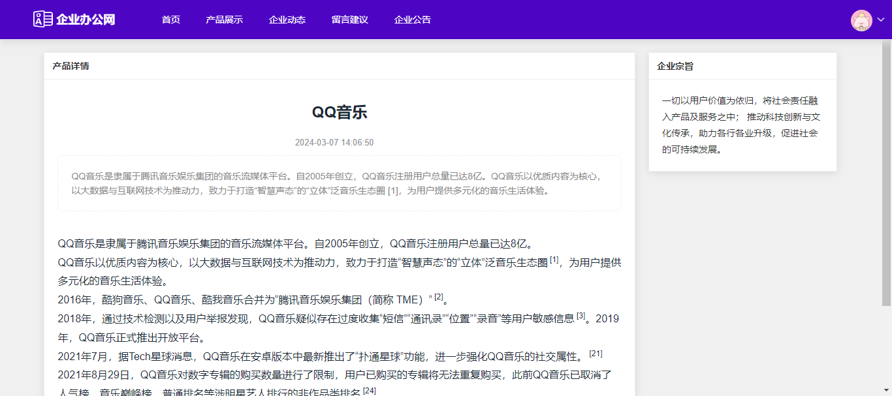892x396 pixels.
Task: Select 留言建议 in the top menu
Action: click(350, 20)
